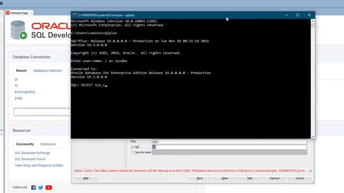Maximize the sqlplus command window
The width and height of the screenshot is (344, 193).
[298, 15]
